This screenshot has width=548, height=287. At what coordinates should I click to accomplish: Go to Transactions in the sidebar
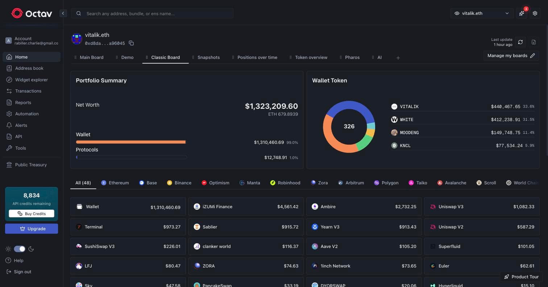pyautogui.click(x=32, y=91)
